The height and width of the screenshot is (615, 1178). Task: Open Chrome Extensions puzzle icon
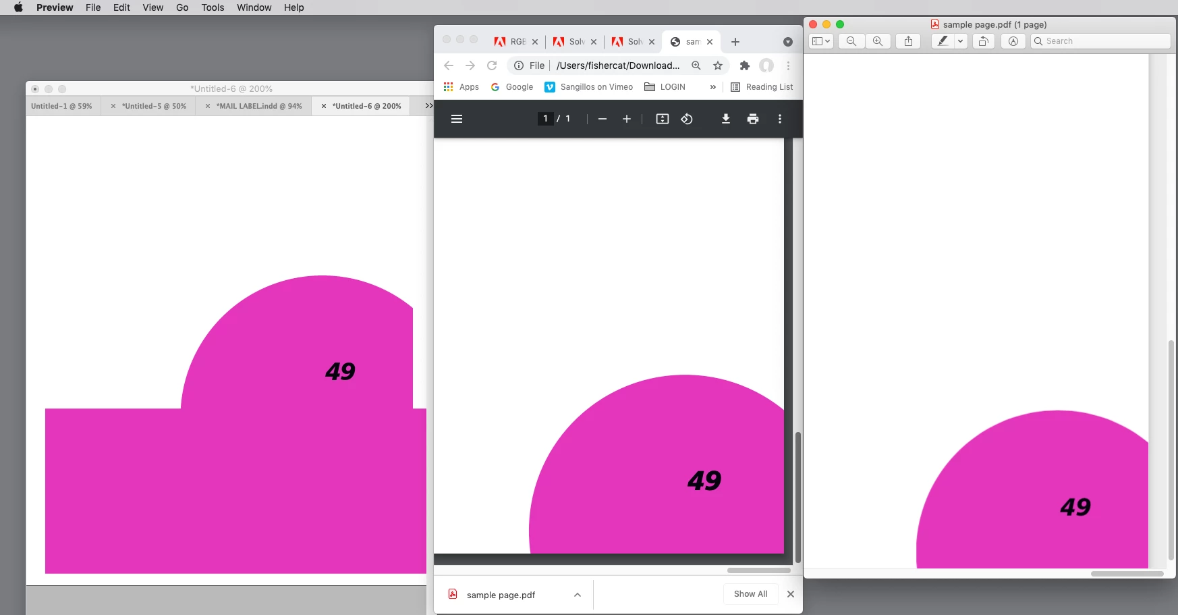[745, 65]
